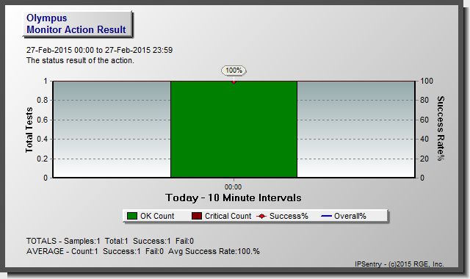Click the Overall% legend label
470x279 pixels.
click(350, 216)
